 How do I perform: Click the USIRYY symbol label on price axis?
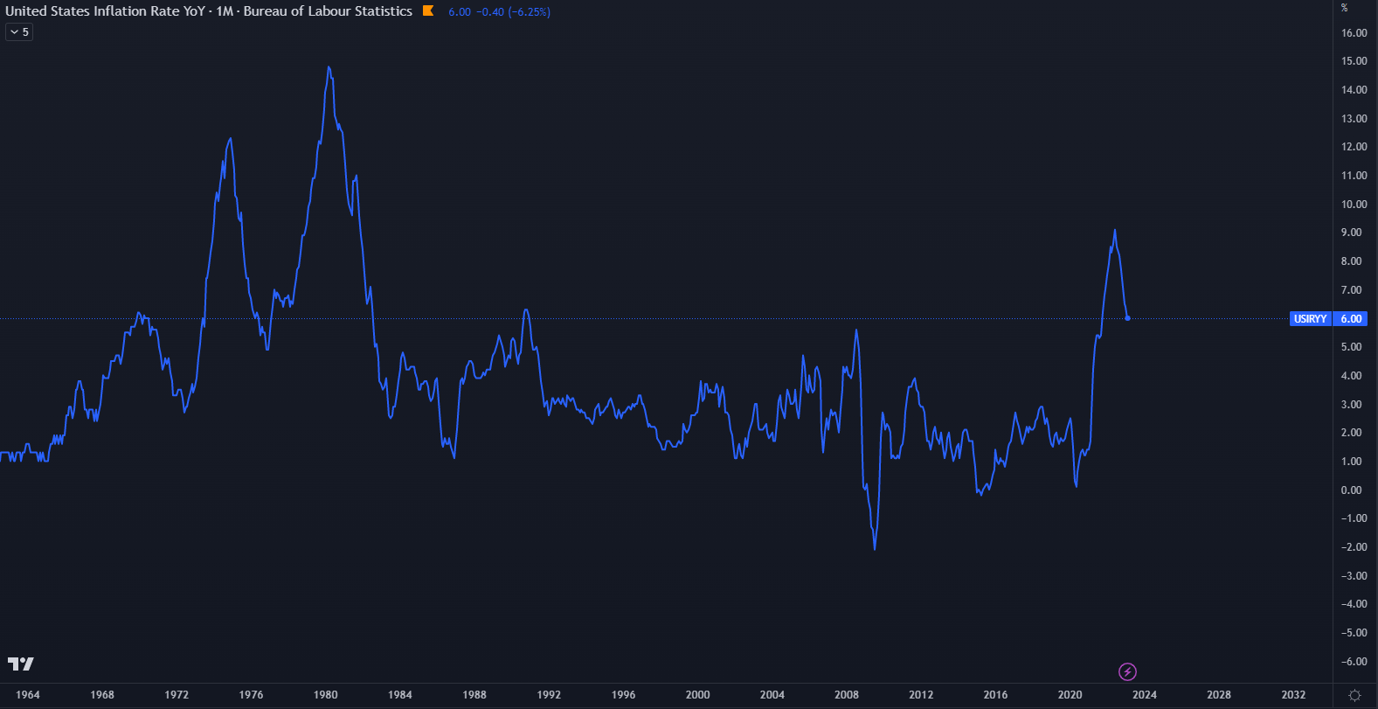point(1310,319)
